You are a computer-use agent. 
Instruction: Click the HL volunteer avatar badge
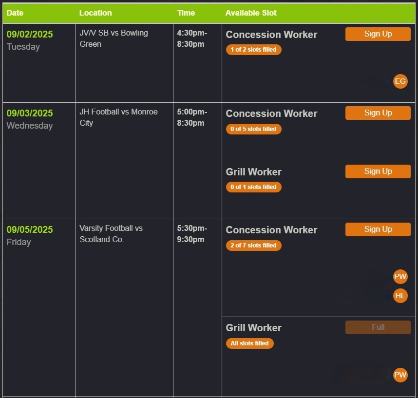click(400, 295)
